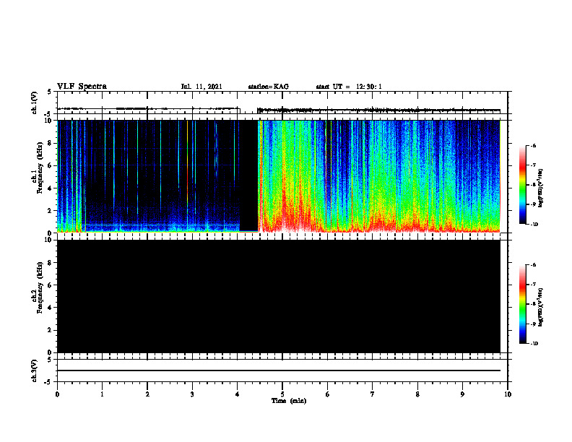Click the date text "Jul. 11, 2021"

tap(201, 87)
